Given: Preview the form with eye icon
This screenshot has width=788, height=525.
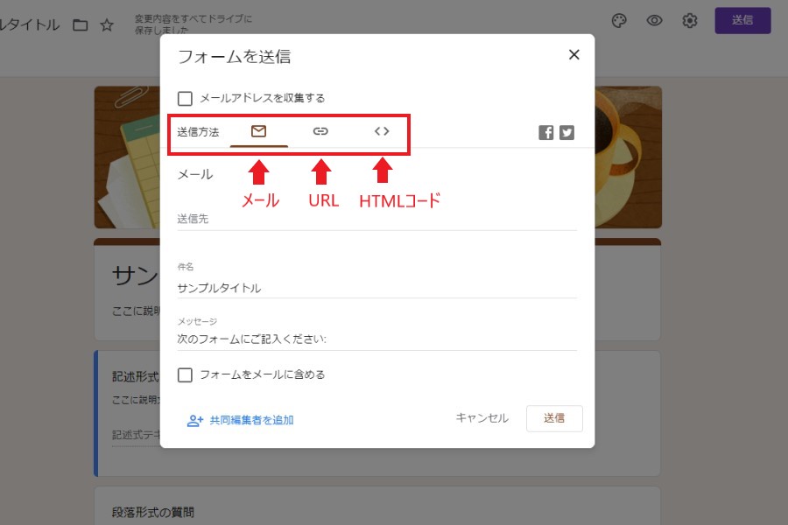Looking at the screenshot, I should (x=654, y=21).
